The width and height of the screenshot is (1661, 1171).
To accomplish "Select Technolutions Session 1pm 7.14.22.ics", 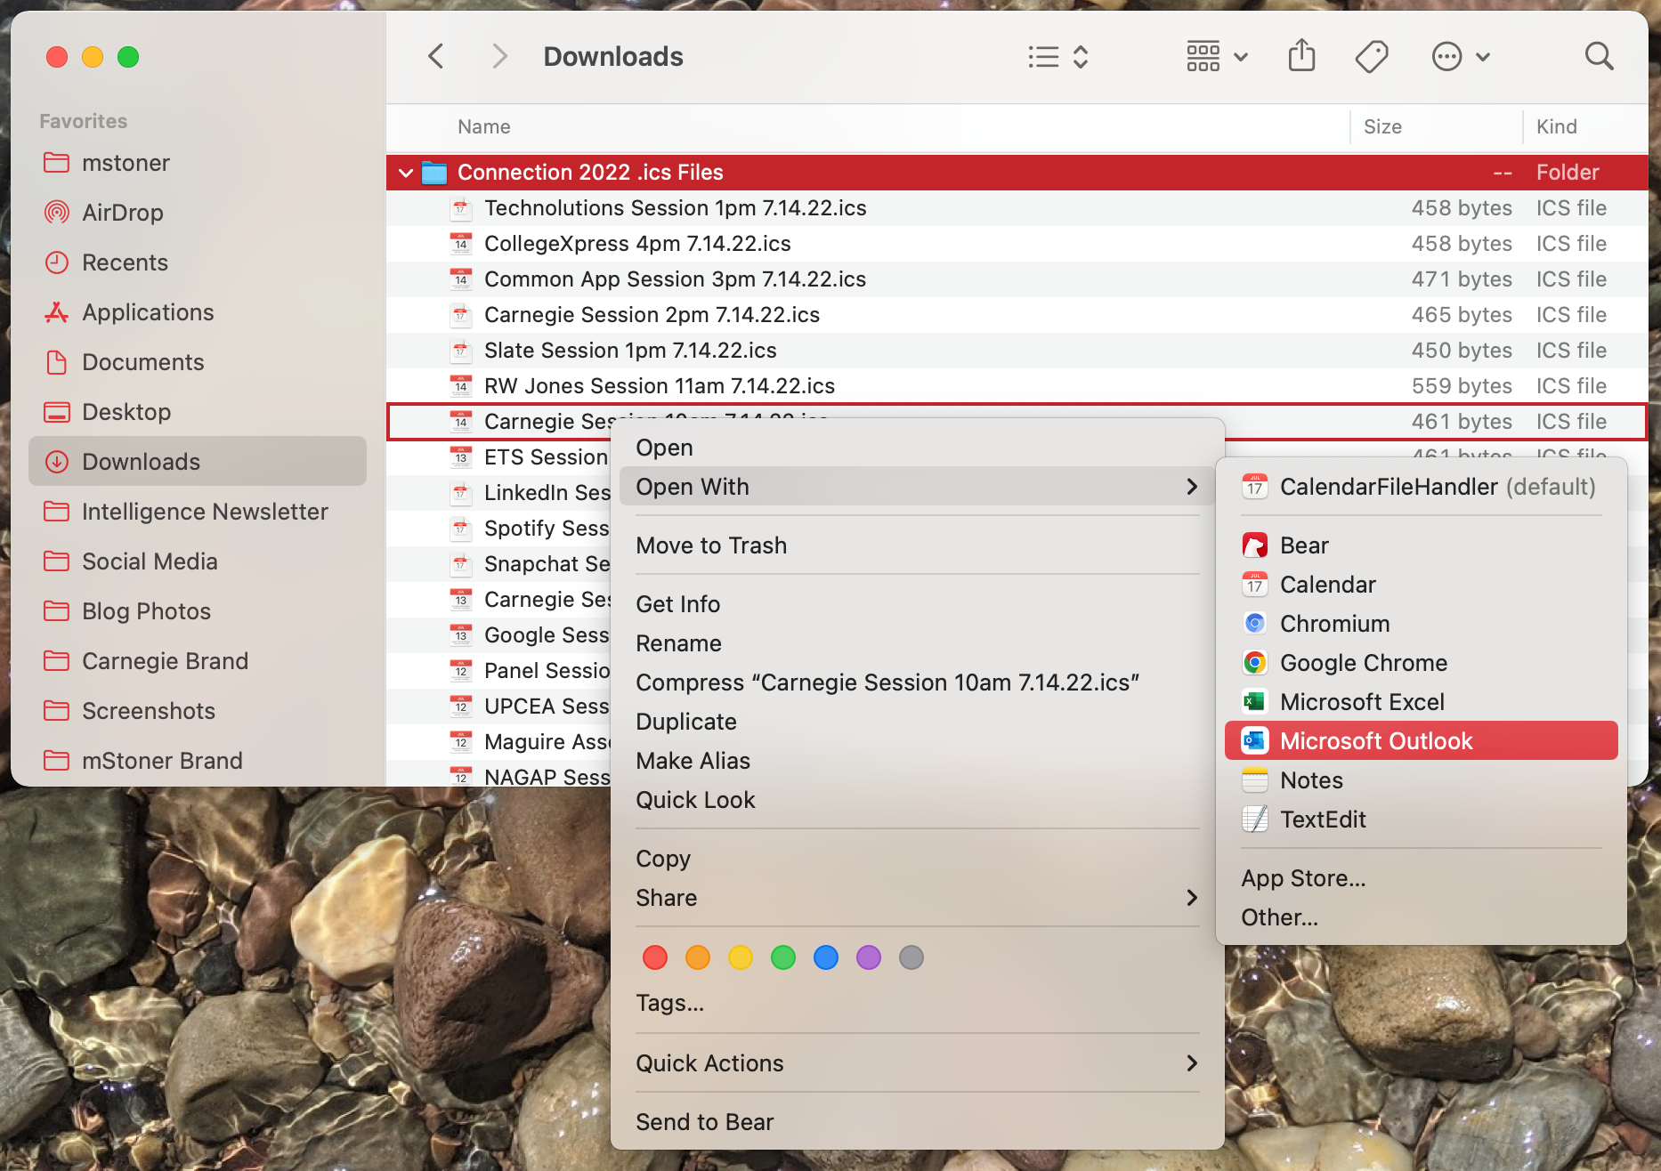I will tap(1017, 208).
